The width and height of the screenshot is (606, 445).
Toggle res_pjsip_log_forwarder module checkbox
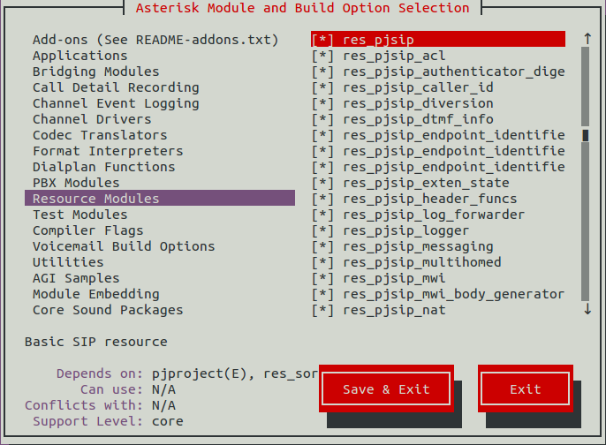tap(322, 214)
